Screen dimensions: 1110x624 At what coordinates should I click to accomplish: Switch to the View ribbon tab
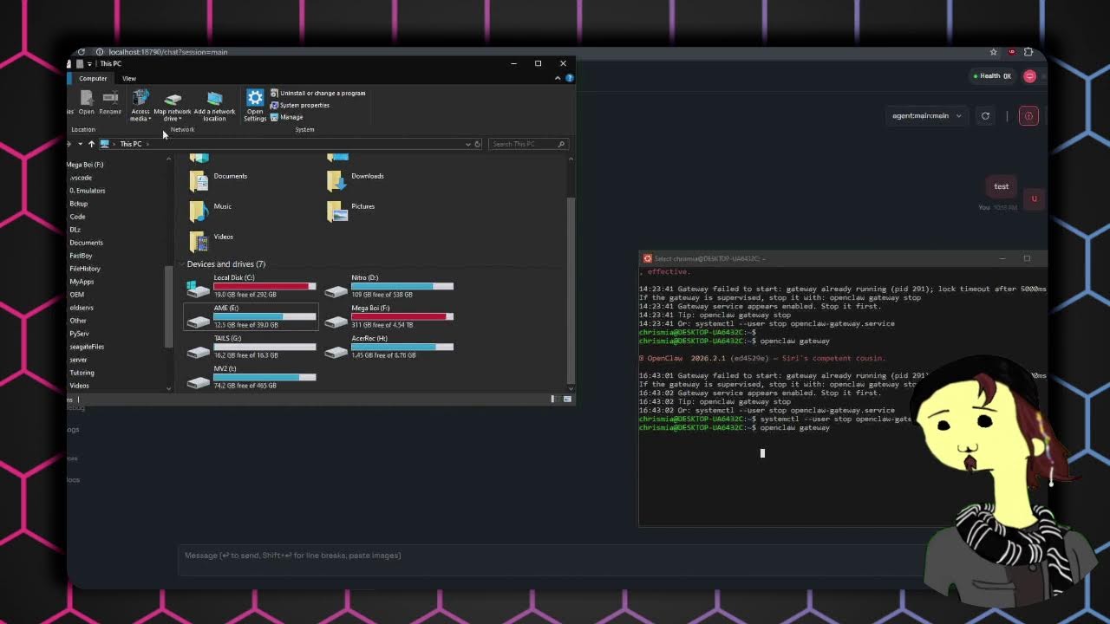128,78
